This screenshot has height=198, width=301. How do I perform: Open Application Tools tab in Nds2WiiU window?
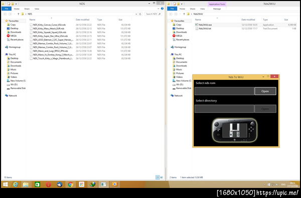pyautogui.click(x=217, y=4)
